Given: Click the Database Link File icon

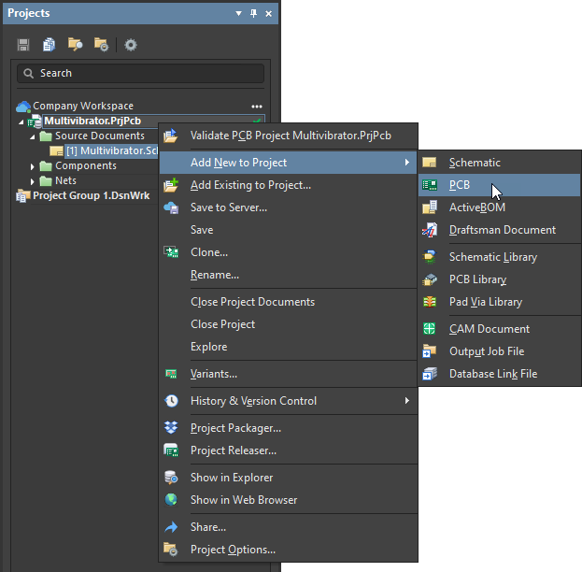Looking at the screenshot, I should [430, 374].
